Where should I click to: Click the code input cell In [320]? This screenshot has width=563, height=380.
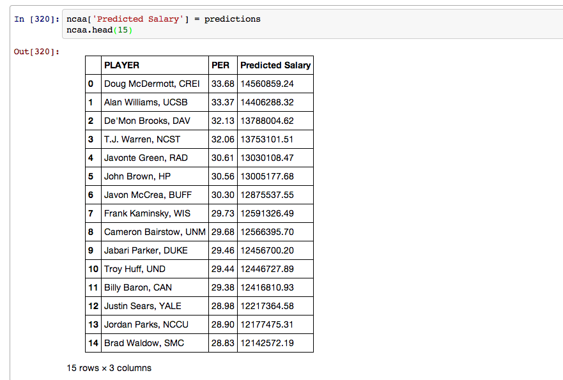[x=312, y=24]
